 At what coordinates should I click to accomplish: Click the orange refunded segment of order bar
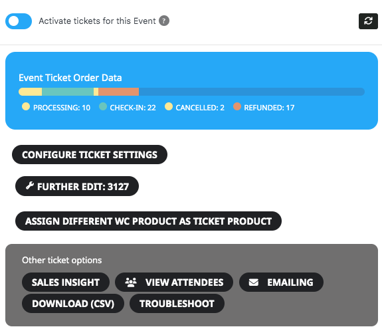(x=119, y=92)
